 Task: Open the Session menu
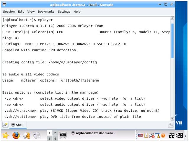(x=9, y=11)
